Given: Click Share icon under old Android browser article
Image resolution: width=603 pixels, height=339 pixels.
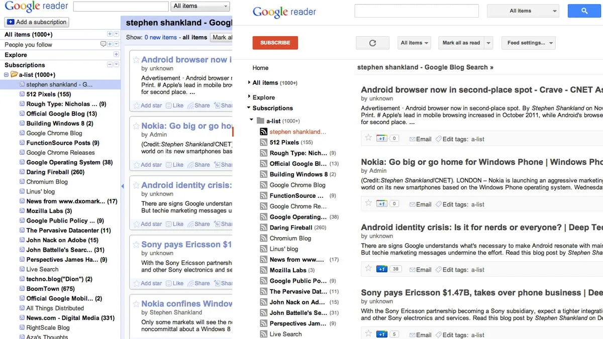Looking at the screenshot, I should tap(190, 105).
